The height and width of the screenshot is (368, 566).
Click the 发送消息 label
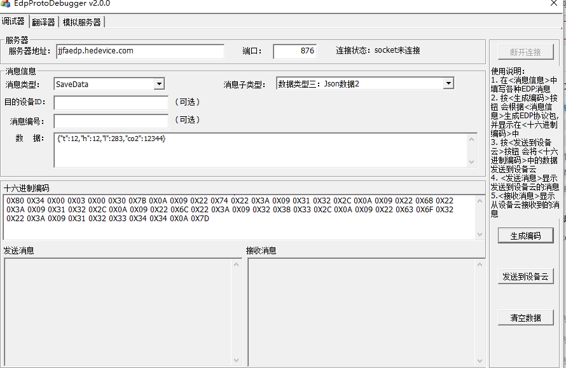point(19,251)
